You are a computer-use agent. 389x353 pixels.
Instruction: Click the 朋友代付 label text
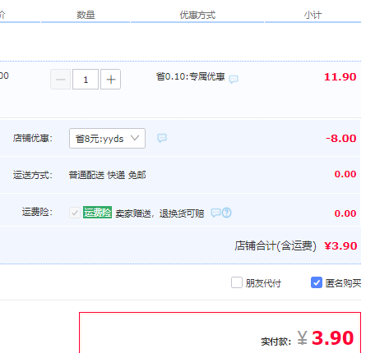click(x=263, y=283)
